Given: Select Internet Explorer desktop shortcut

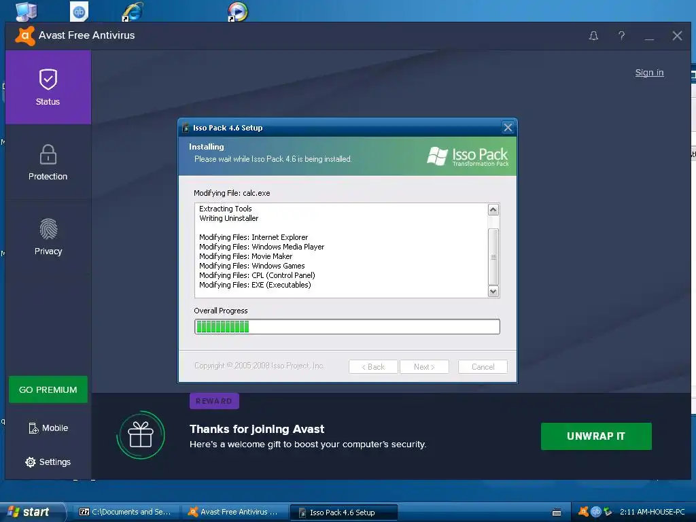Looking at the screenshot, I should [133, 12].
